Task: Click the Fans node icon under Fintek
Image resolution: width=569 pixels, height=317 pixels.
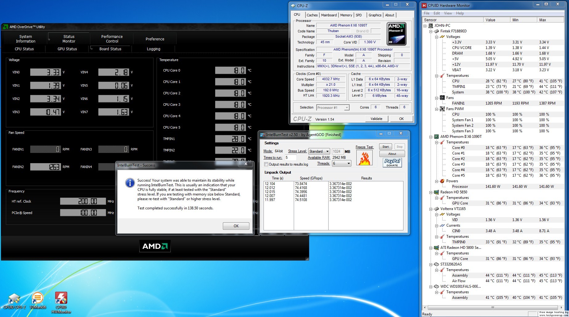Action: tap(442, 98)
